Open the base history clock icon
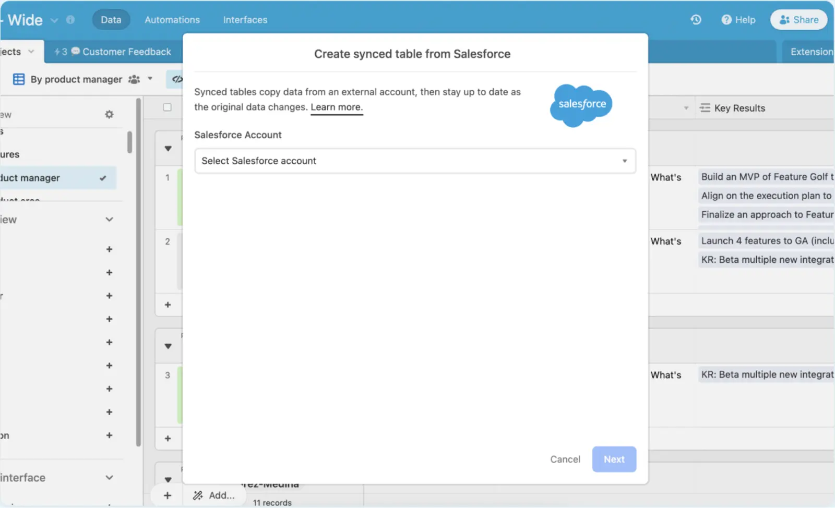Image resolution: width=835 pixels, height=508 pixels. click(696, 20)
